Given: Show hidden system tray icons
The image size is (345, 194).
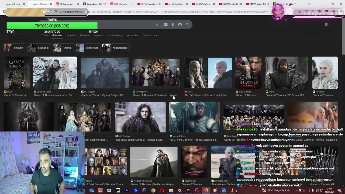Looking at the screenshot, I should pyautogui.click(x=296, y=190).
